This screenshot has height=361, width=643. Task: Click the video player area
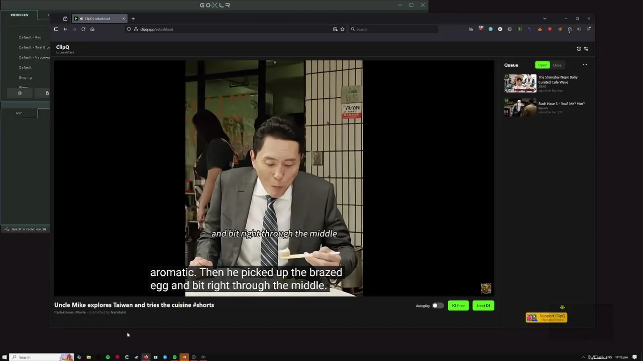tap(274, 178)
